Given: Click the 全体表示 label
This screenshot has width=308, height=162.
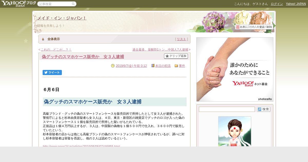Looking at the screenshot, I should [54, 39].
